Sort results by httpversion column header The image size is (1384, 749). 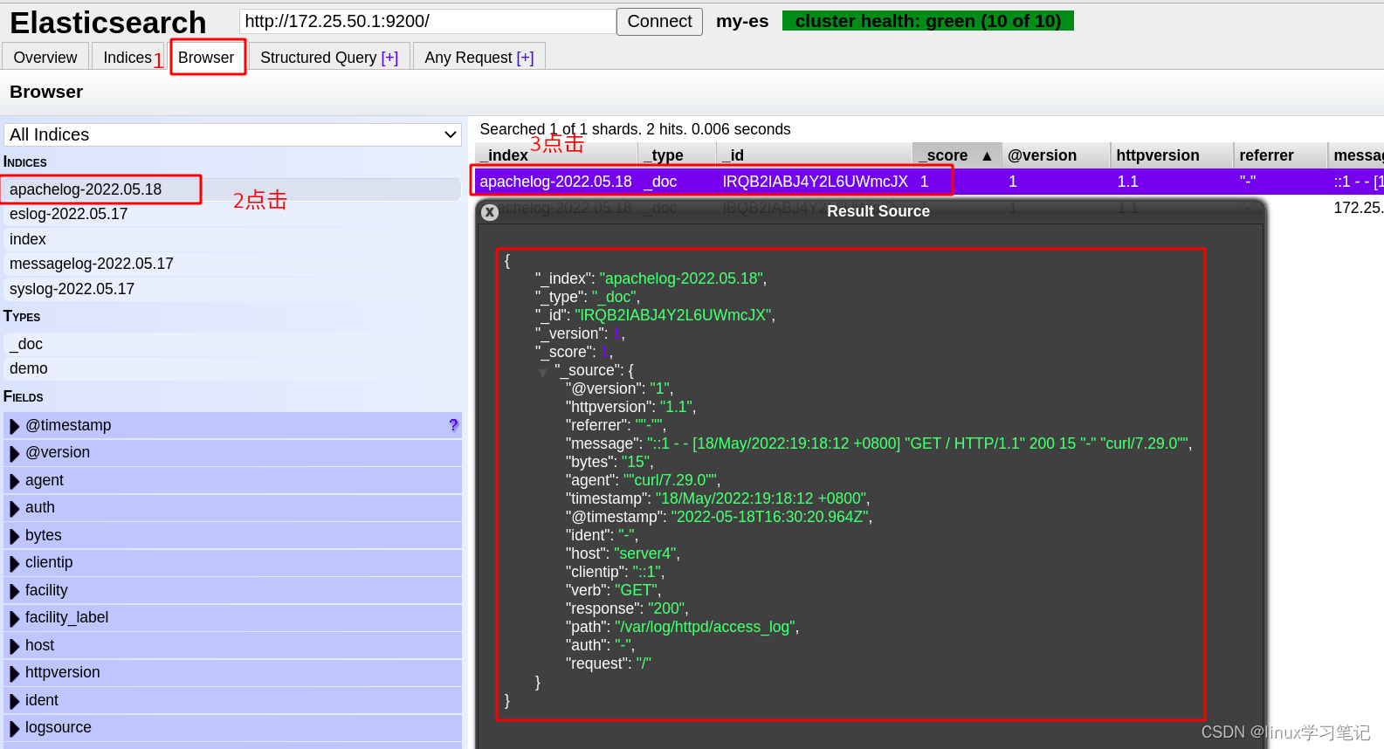coord(1171,155)
